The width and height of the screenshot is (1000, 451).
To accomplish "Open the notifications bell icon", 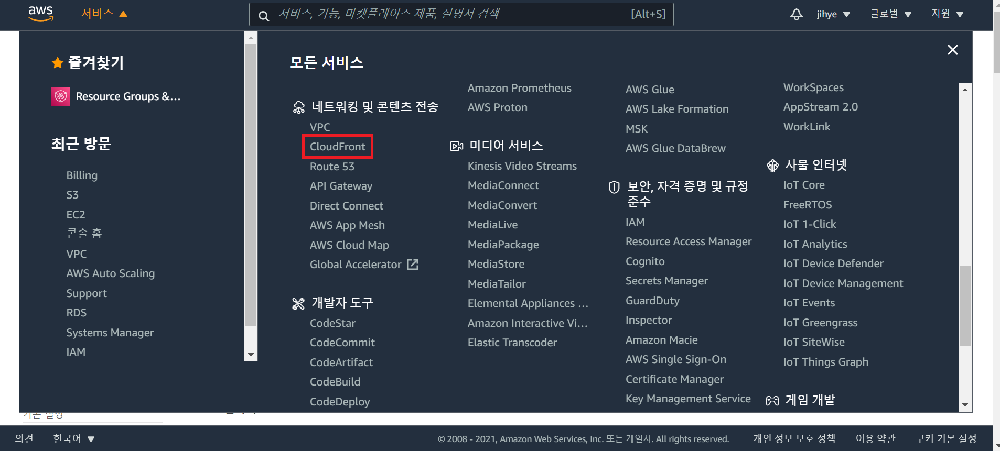I will pyautogui.click(x=796, y=14).
